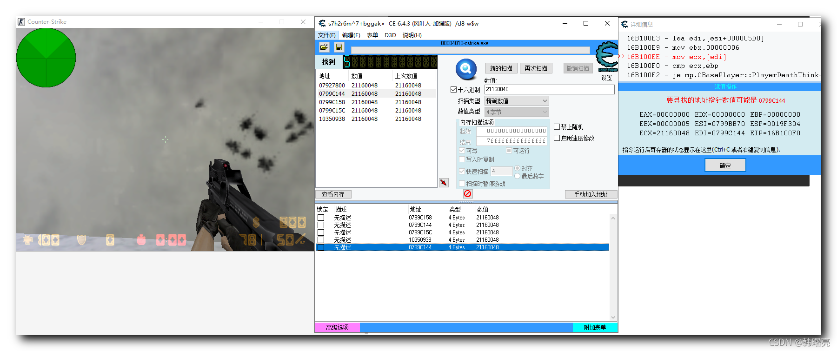Open process list via folder icon
The width and height of the screenshot is (837, 351).
(x=324, y=47)
